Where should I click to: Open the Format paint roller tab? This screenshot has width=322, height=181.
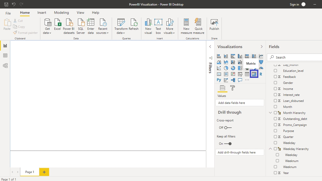(x=232, y=88)
